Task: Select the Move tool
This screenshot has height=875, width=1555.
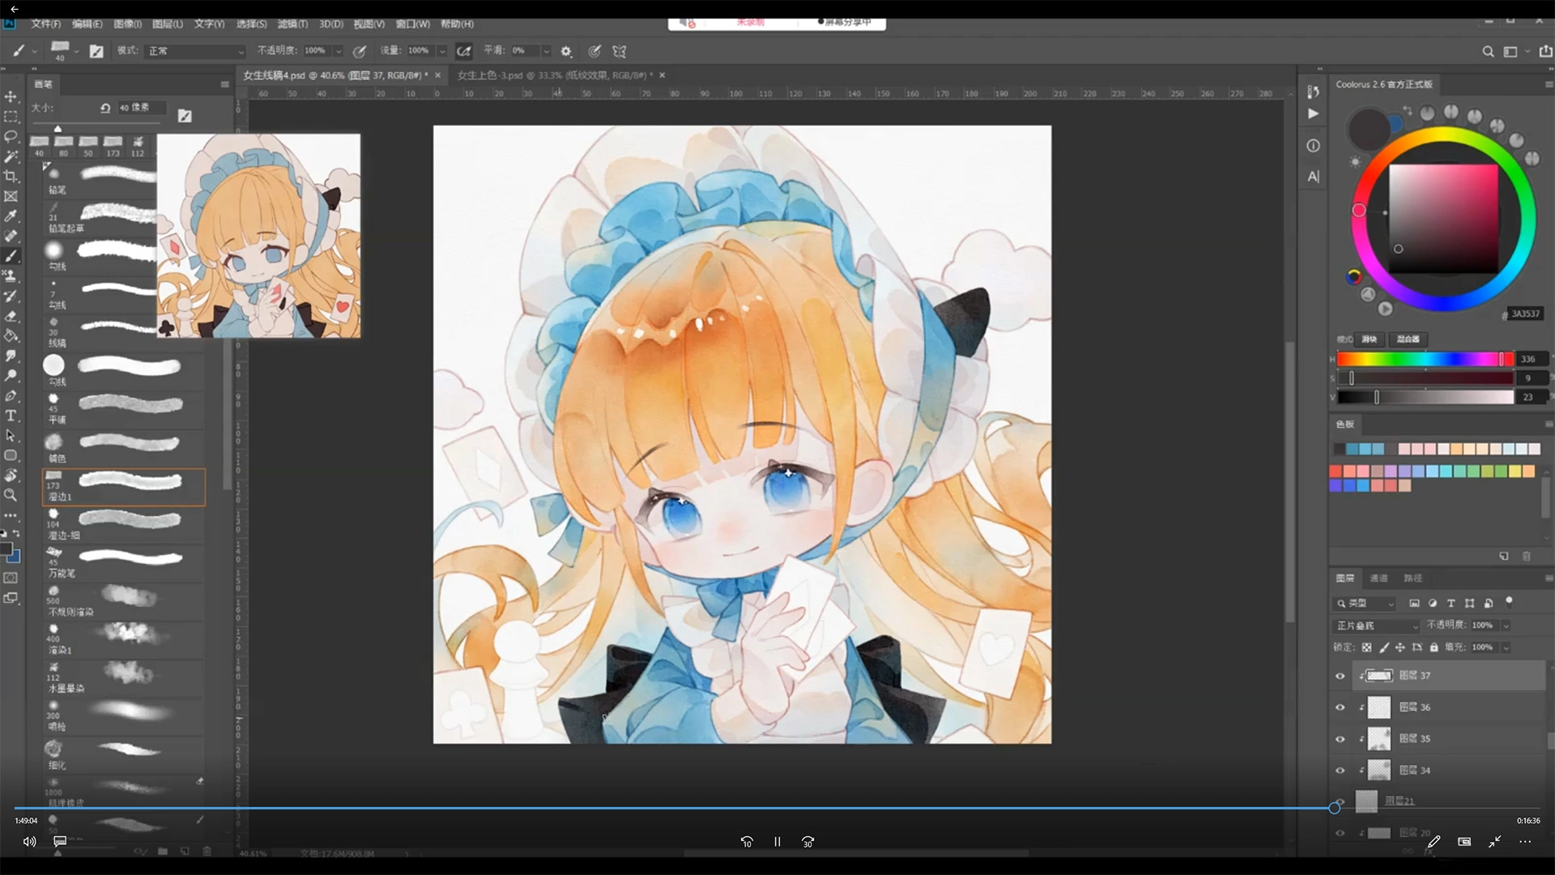Action: click(11, 97)
